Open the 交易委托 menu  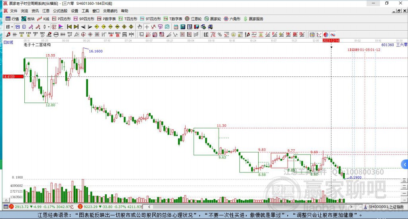[x=110, y=11]
